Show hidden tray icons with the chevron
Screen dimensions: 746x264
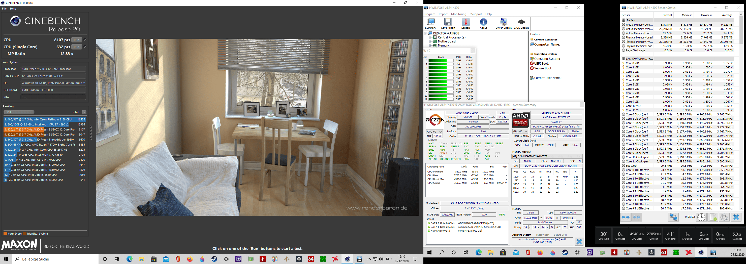(369, 259)
